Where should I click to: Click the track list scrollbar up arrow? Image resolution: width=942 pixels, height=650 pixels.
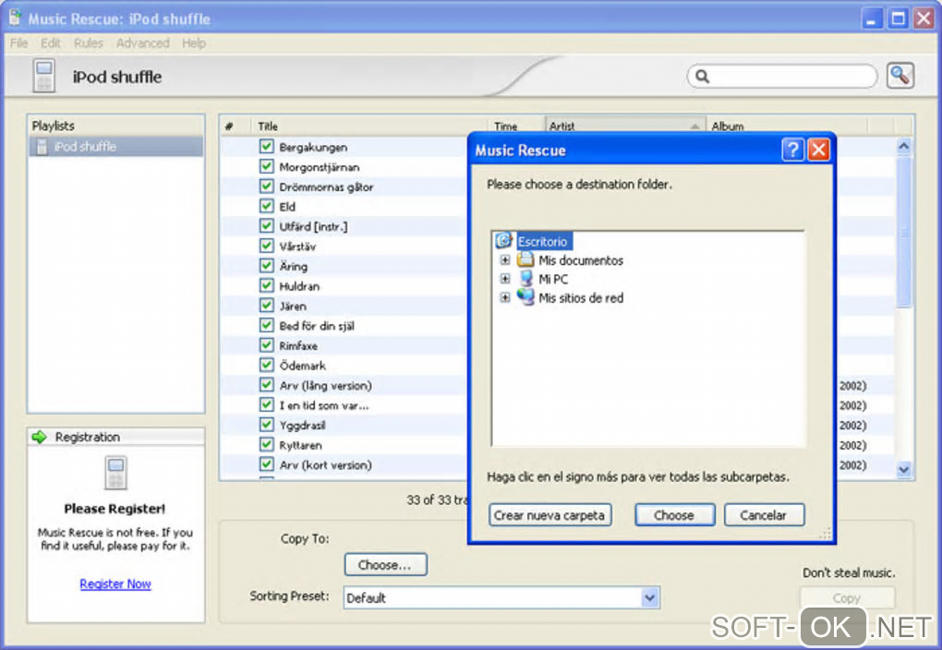pos(904,146)
